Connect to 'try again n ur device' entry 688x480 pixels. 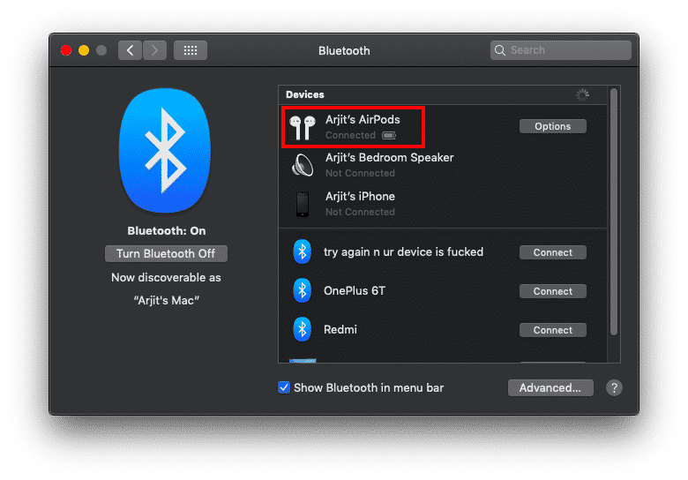tap(552, 252)
